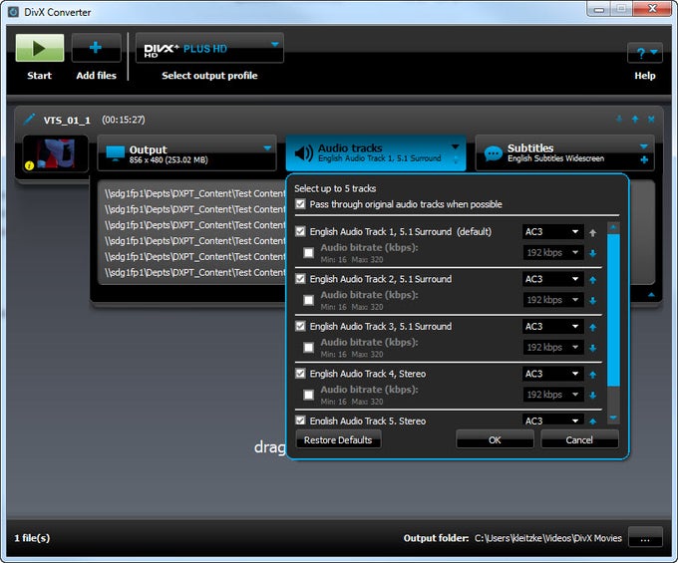The width and height of the screenshot is (678, 563).
Task: Open AC3 format dropdown for Track 4
Action: coord(552,374)
